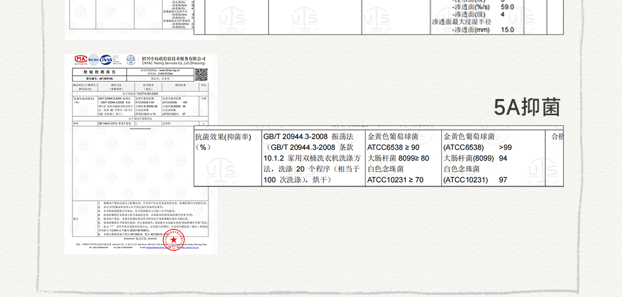Select 'ATCC6538 ≥ 90' requirement in the enlarged table
Viewport: 622px width, 297px height.
[x=393, y=148]
